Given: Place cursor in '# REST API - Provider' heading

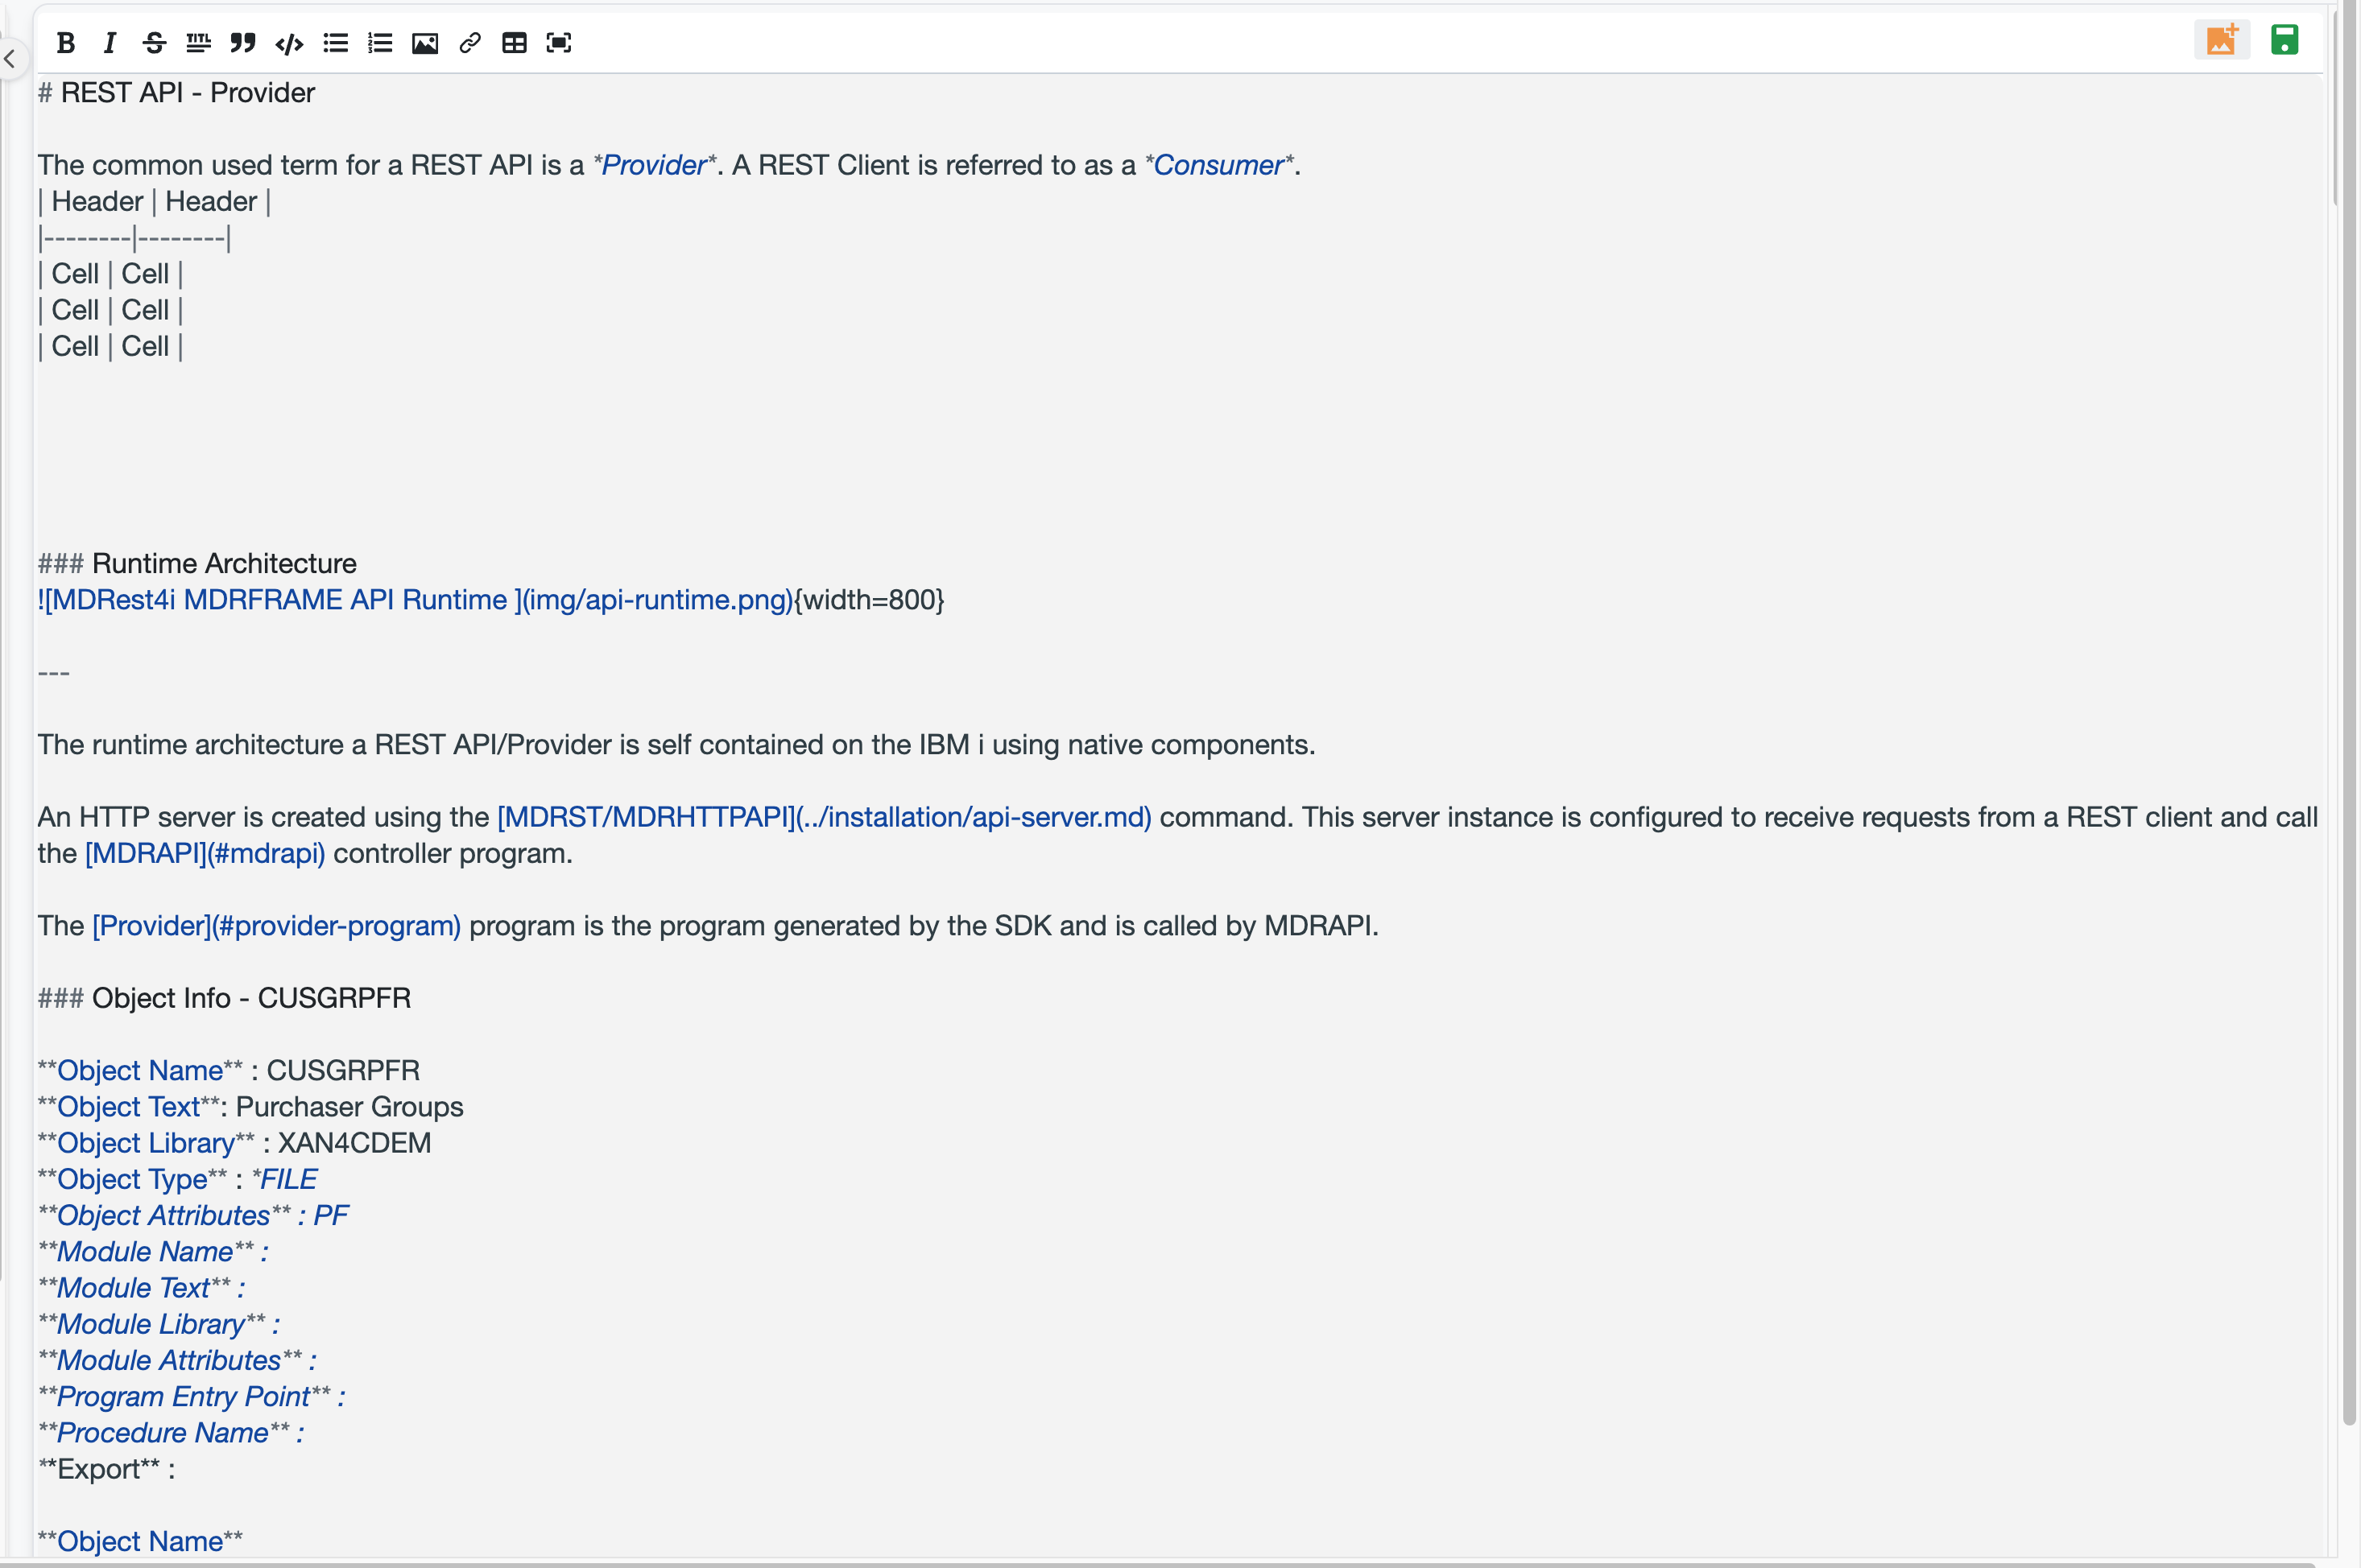Looking at the screenshot, I should pos(176,93).
